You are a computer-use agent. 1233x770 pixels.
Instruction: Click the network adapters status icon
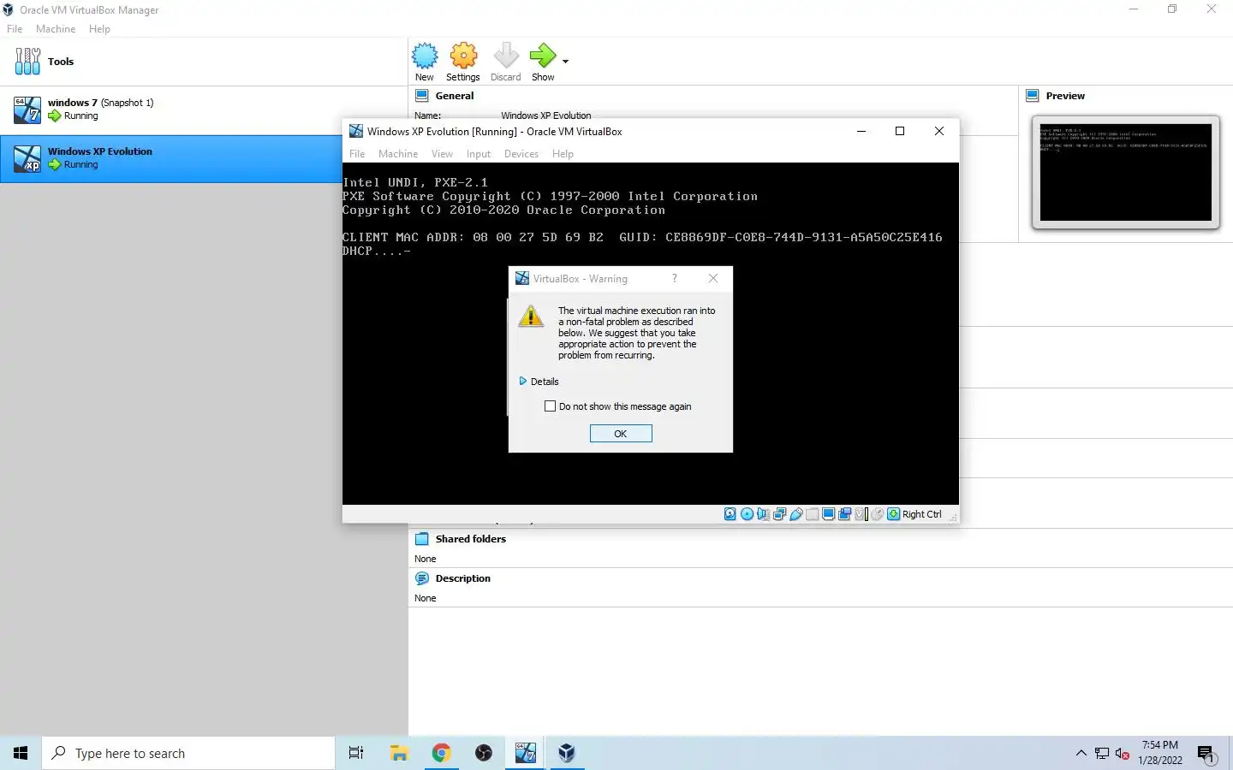click(779, 514)
